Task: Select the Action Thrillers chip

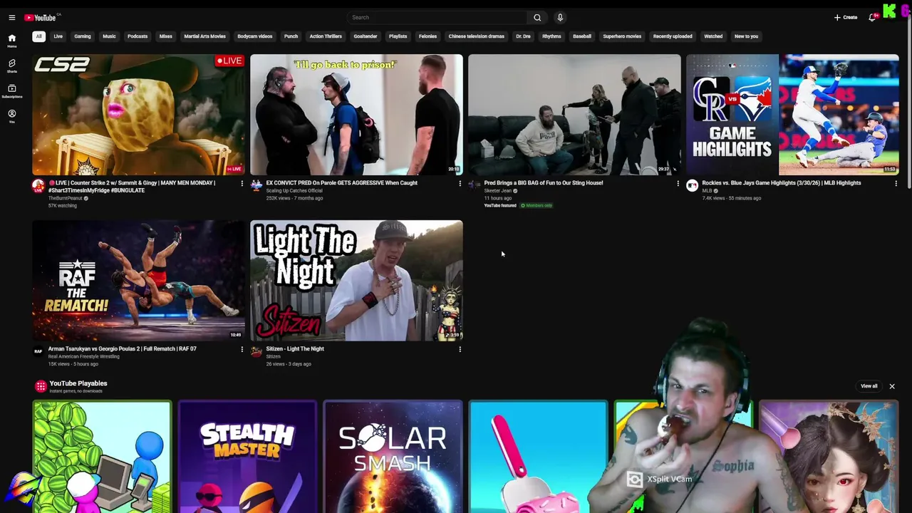Action: point(326,36)
